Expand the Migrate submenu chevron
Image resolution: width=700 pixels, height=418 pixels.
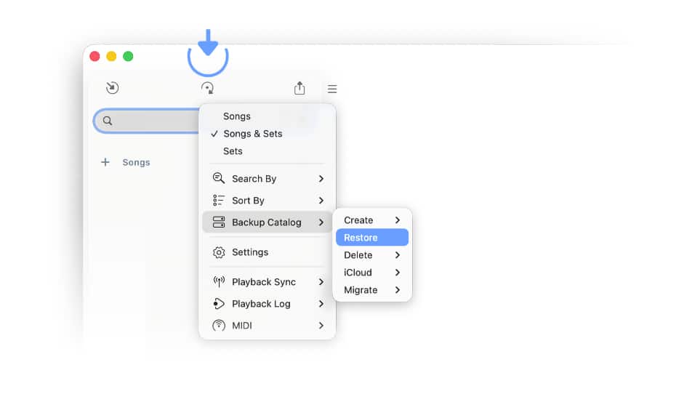398,290
